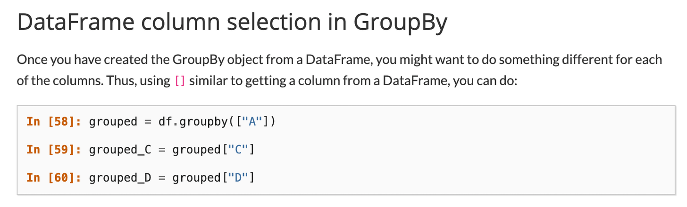
Task: Click the In [59] prompt label
Action: click(52, 150)
